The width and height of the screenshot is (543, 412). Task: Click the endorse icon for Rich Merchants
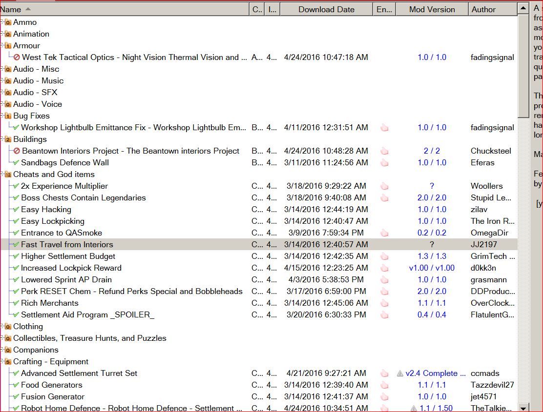pos(384,303)
